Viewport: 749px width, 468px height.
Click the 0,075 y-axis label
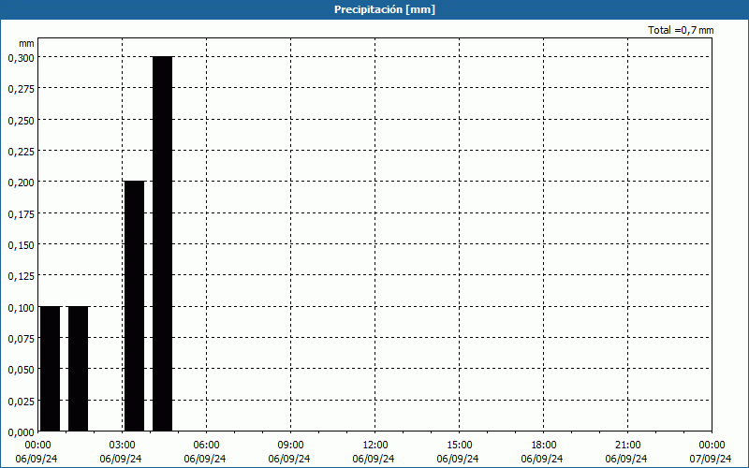click(21, 339)
